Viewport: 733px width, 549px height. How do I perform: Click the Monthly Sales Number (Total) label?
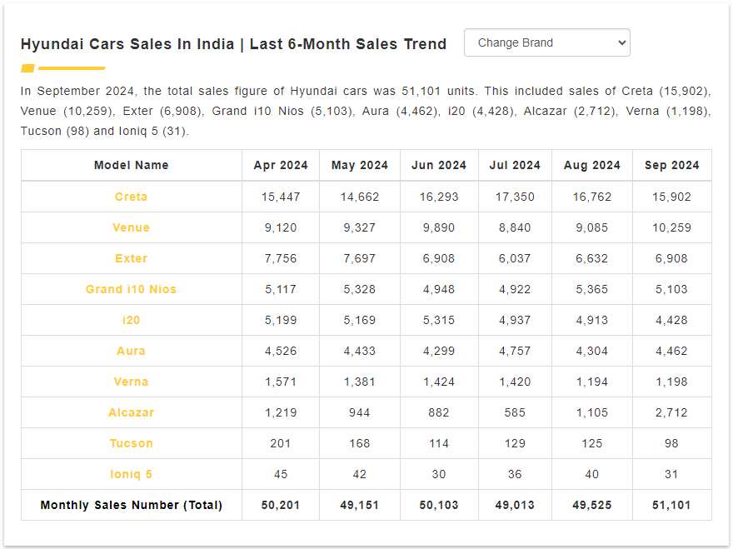click(132, 505)
